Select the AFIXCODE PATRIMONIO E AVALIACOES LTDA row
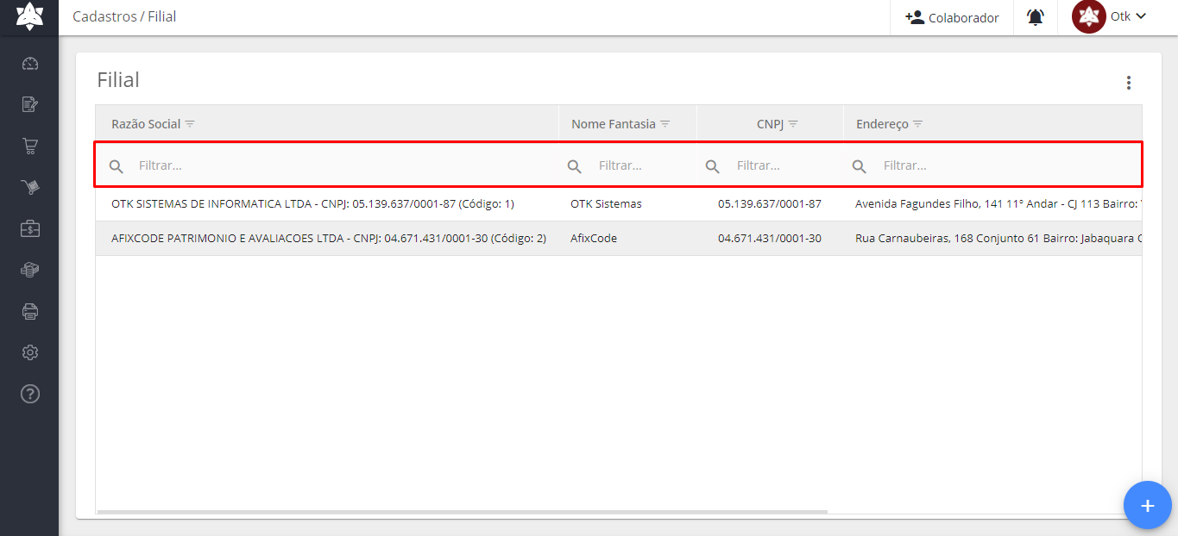The width and height of the screenshot is (1178, 536). tap(618, 238)
